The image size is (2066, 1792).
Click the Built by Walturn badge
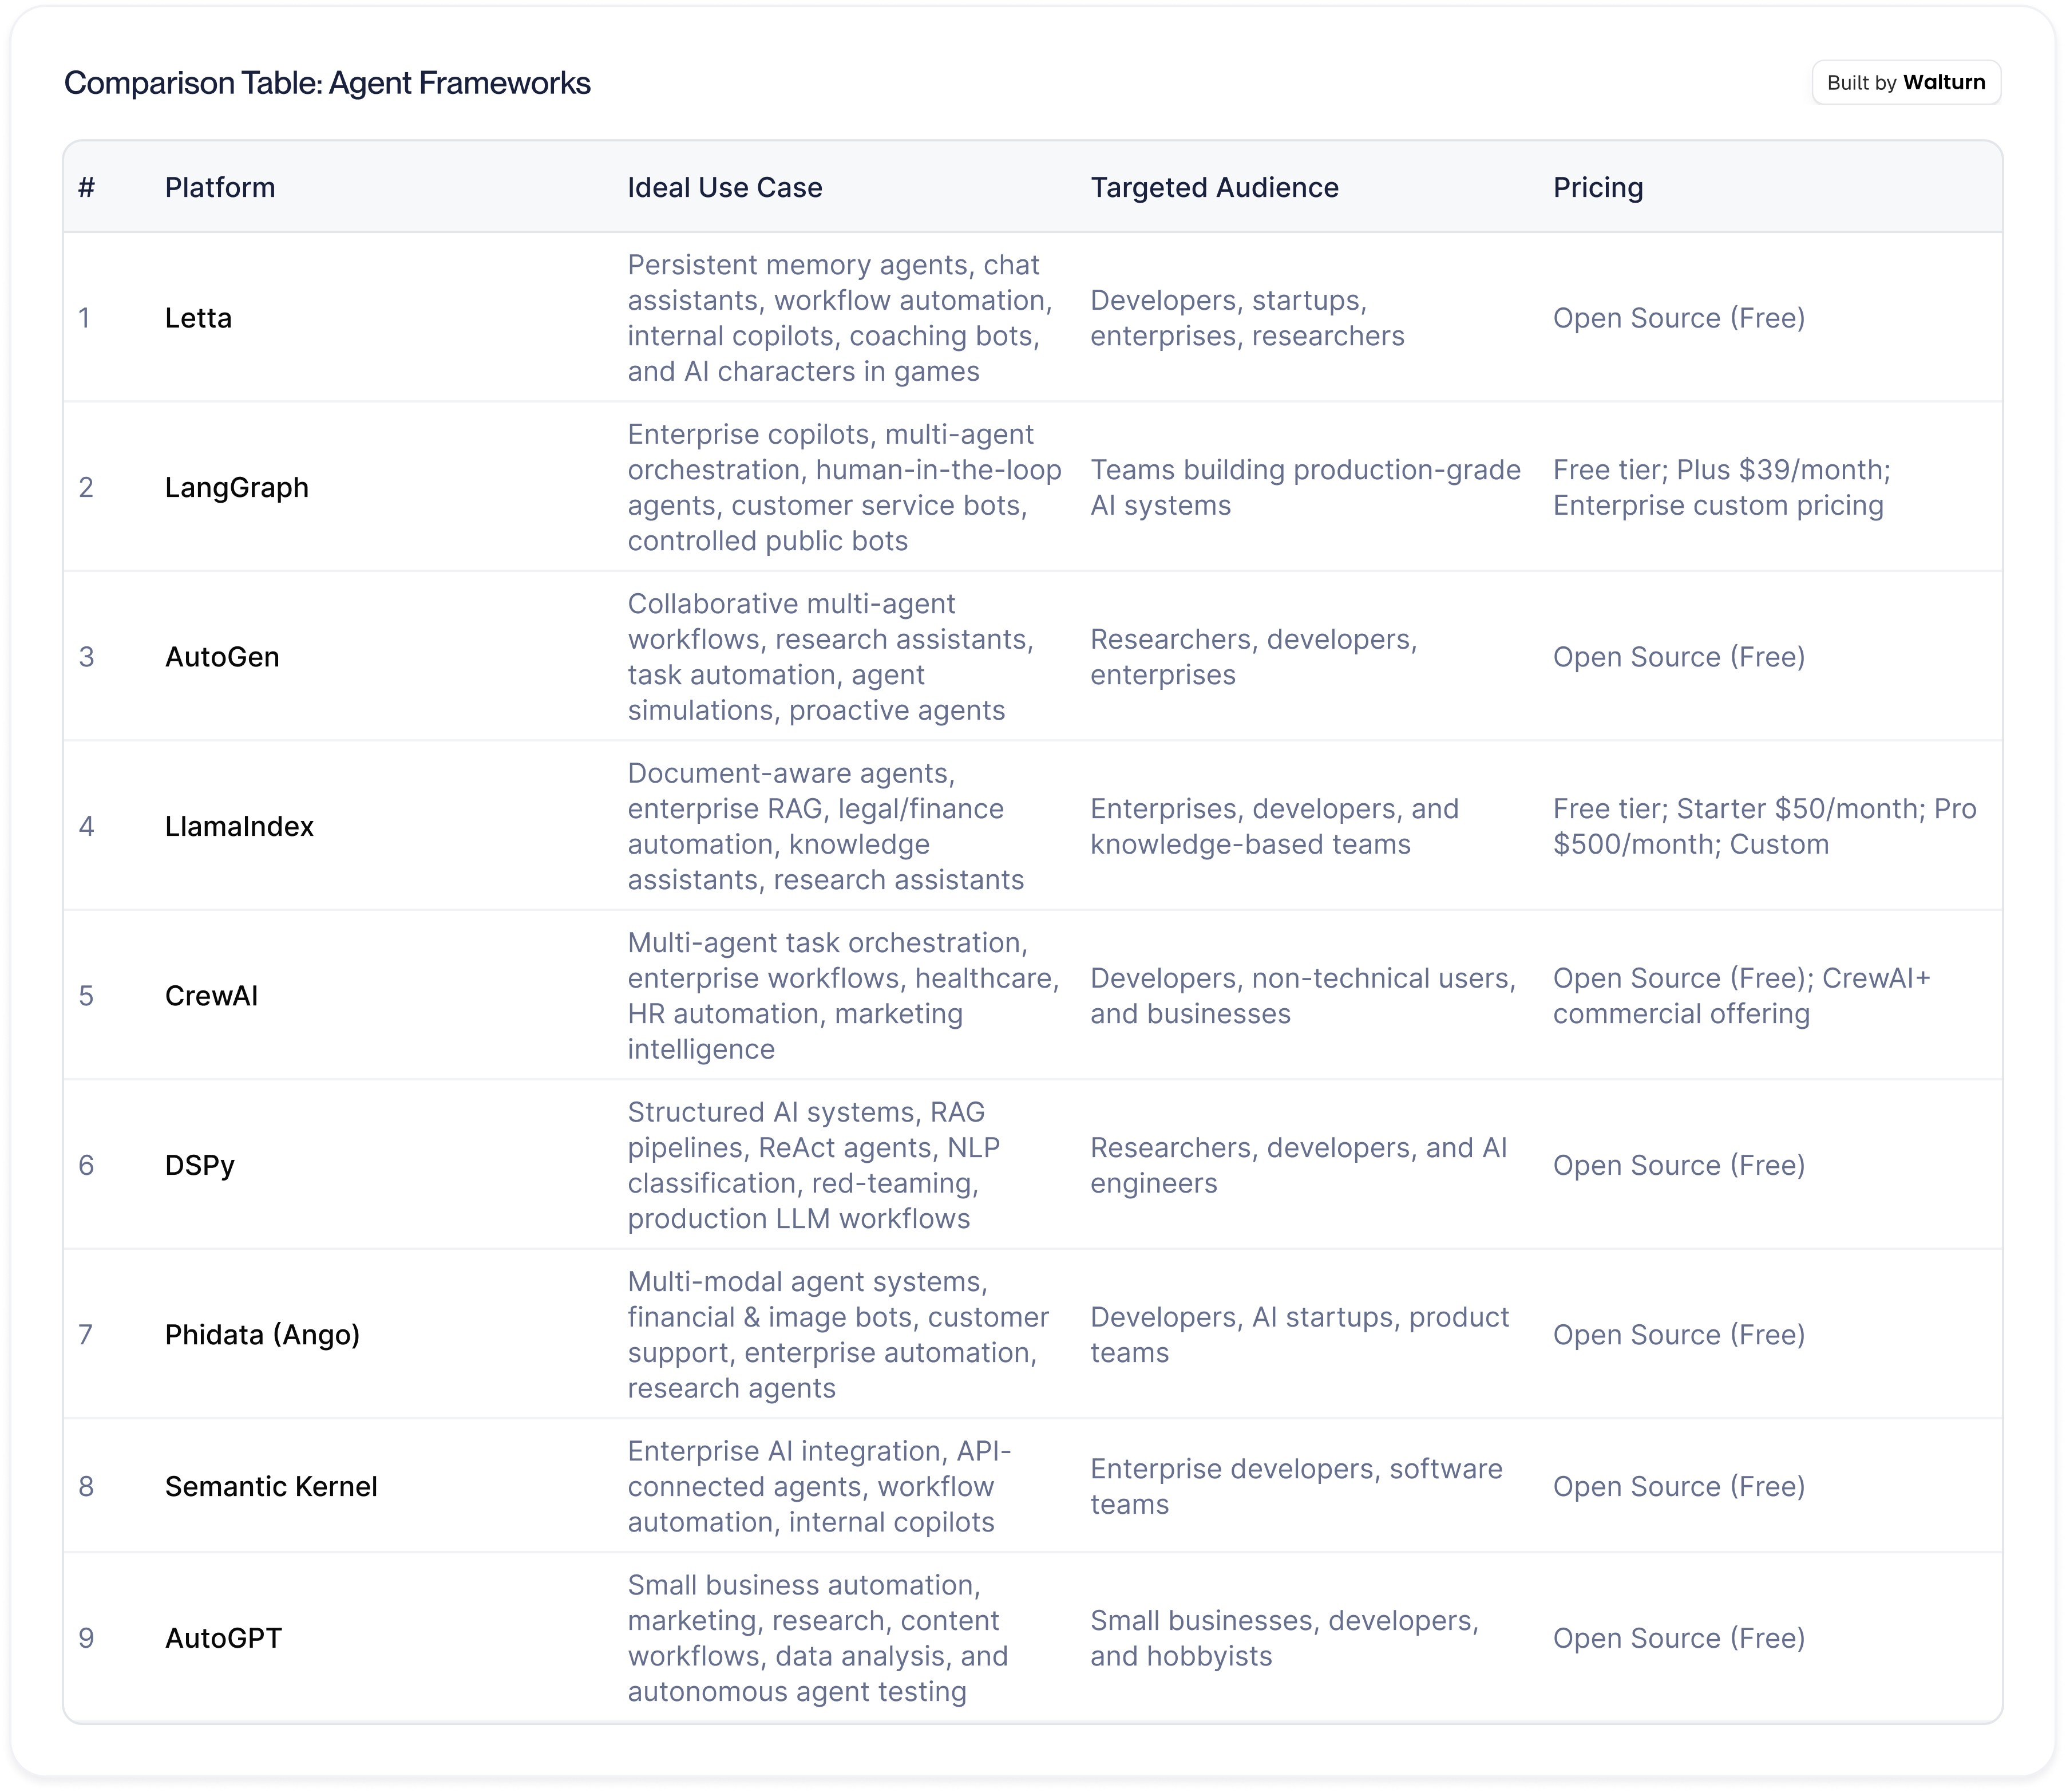(1905, 82)
